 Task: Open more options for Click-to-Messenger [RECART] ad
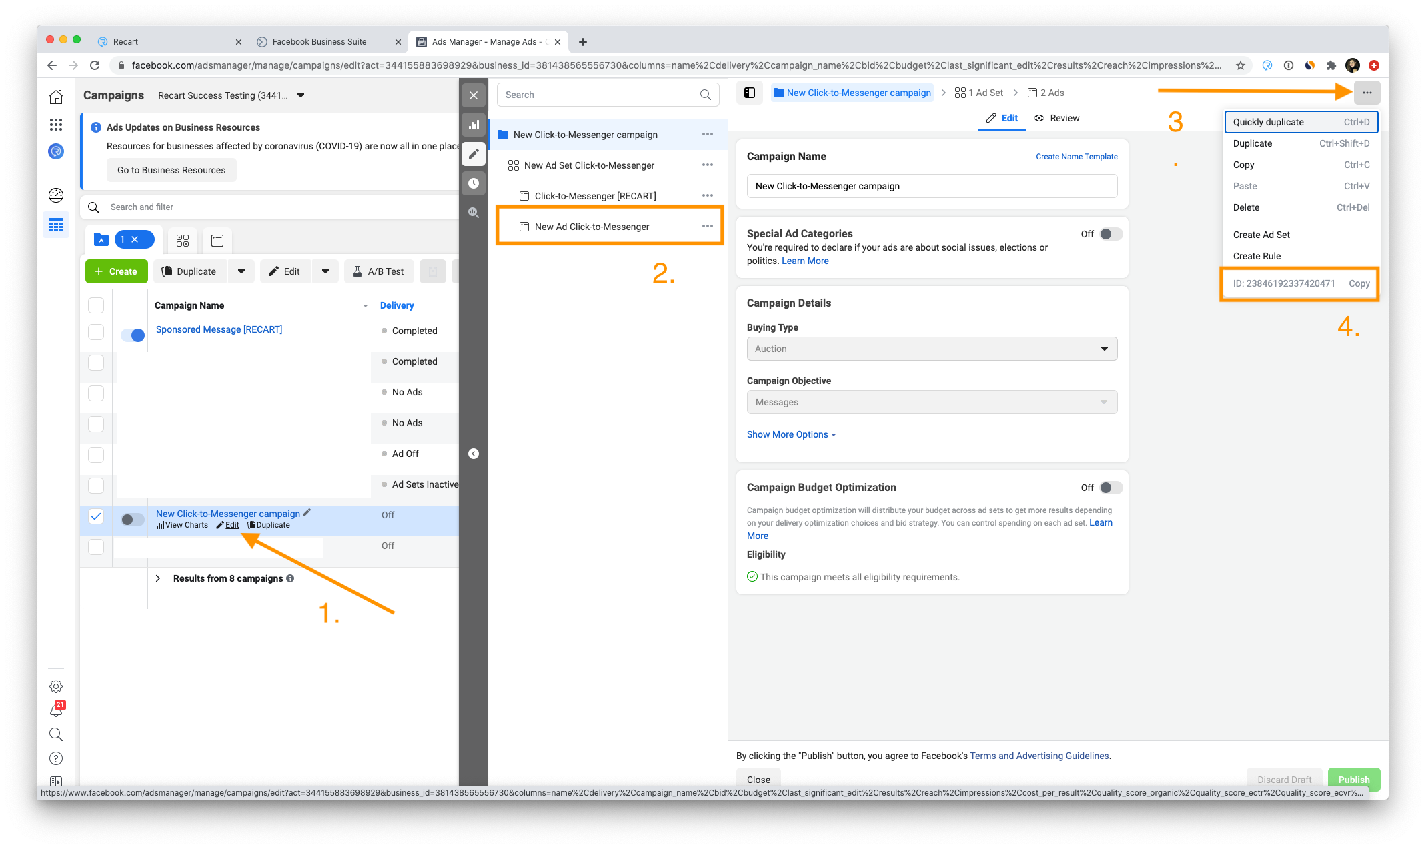[708, 195]
